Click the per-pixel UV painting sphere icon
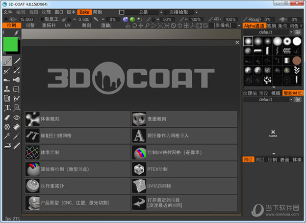 click(139, 153)
